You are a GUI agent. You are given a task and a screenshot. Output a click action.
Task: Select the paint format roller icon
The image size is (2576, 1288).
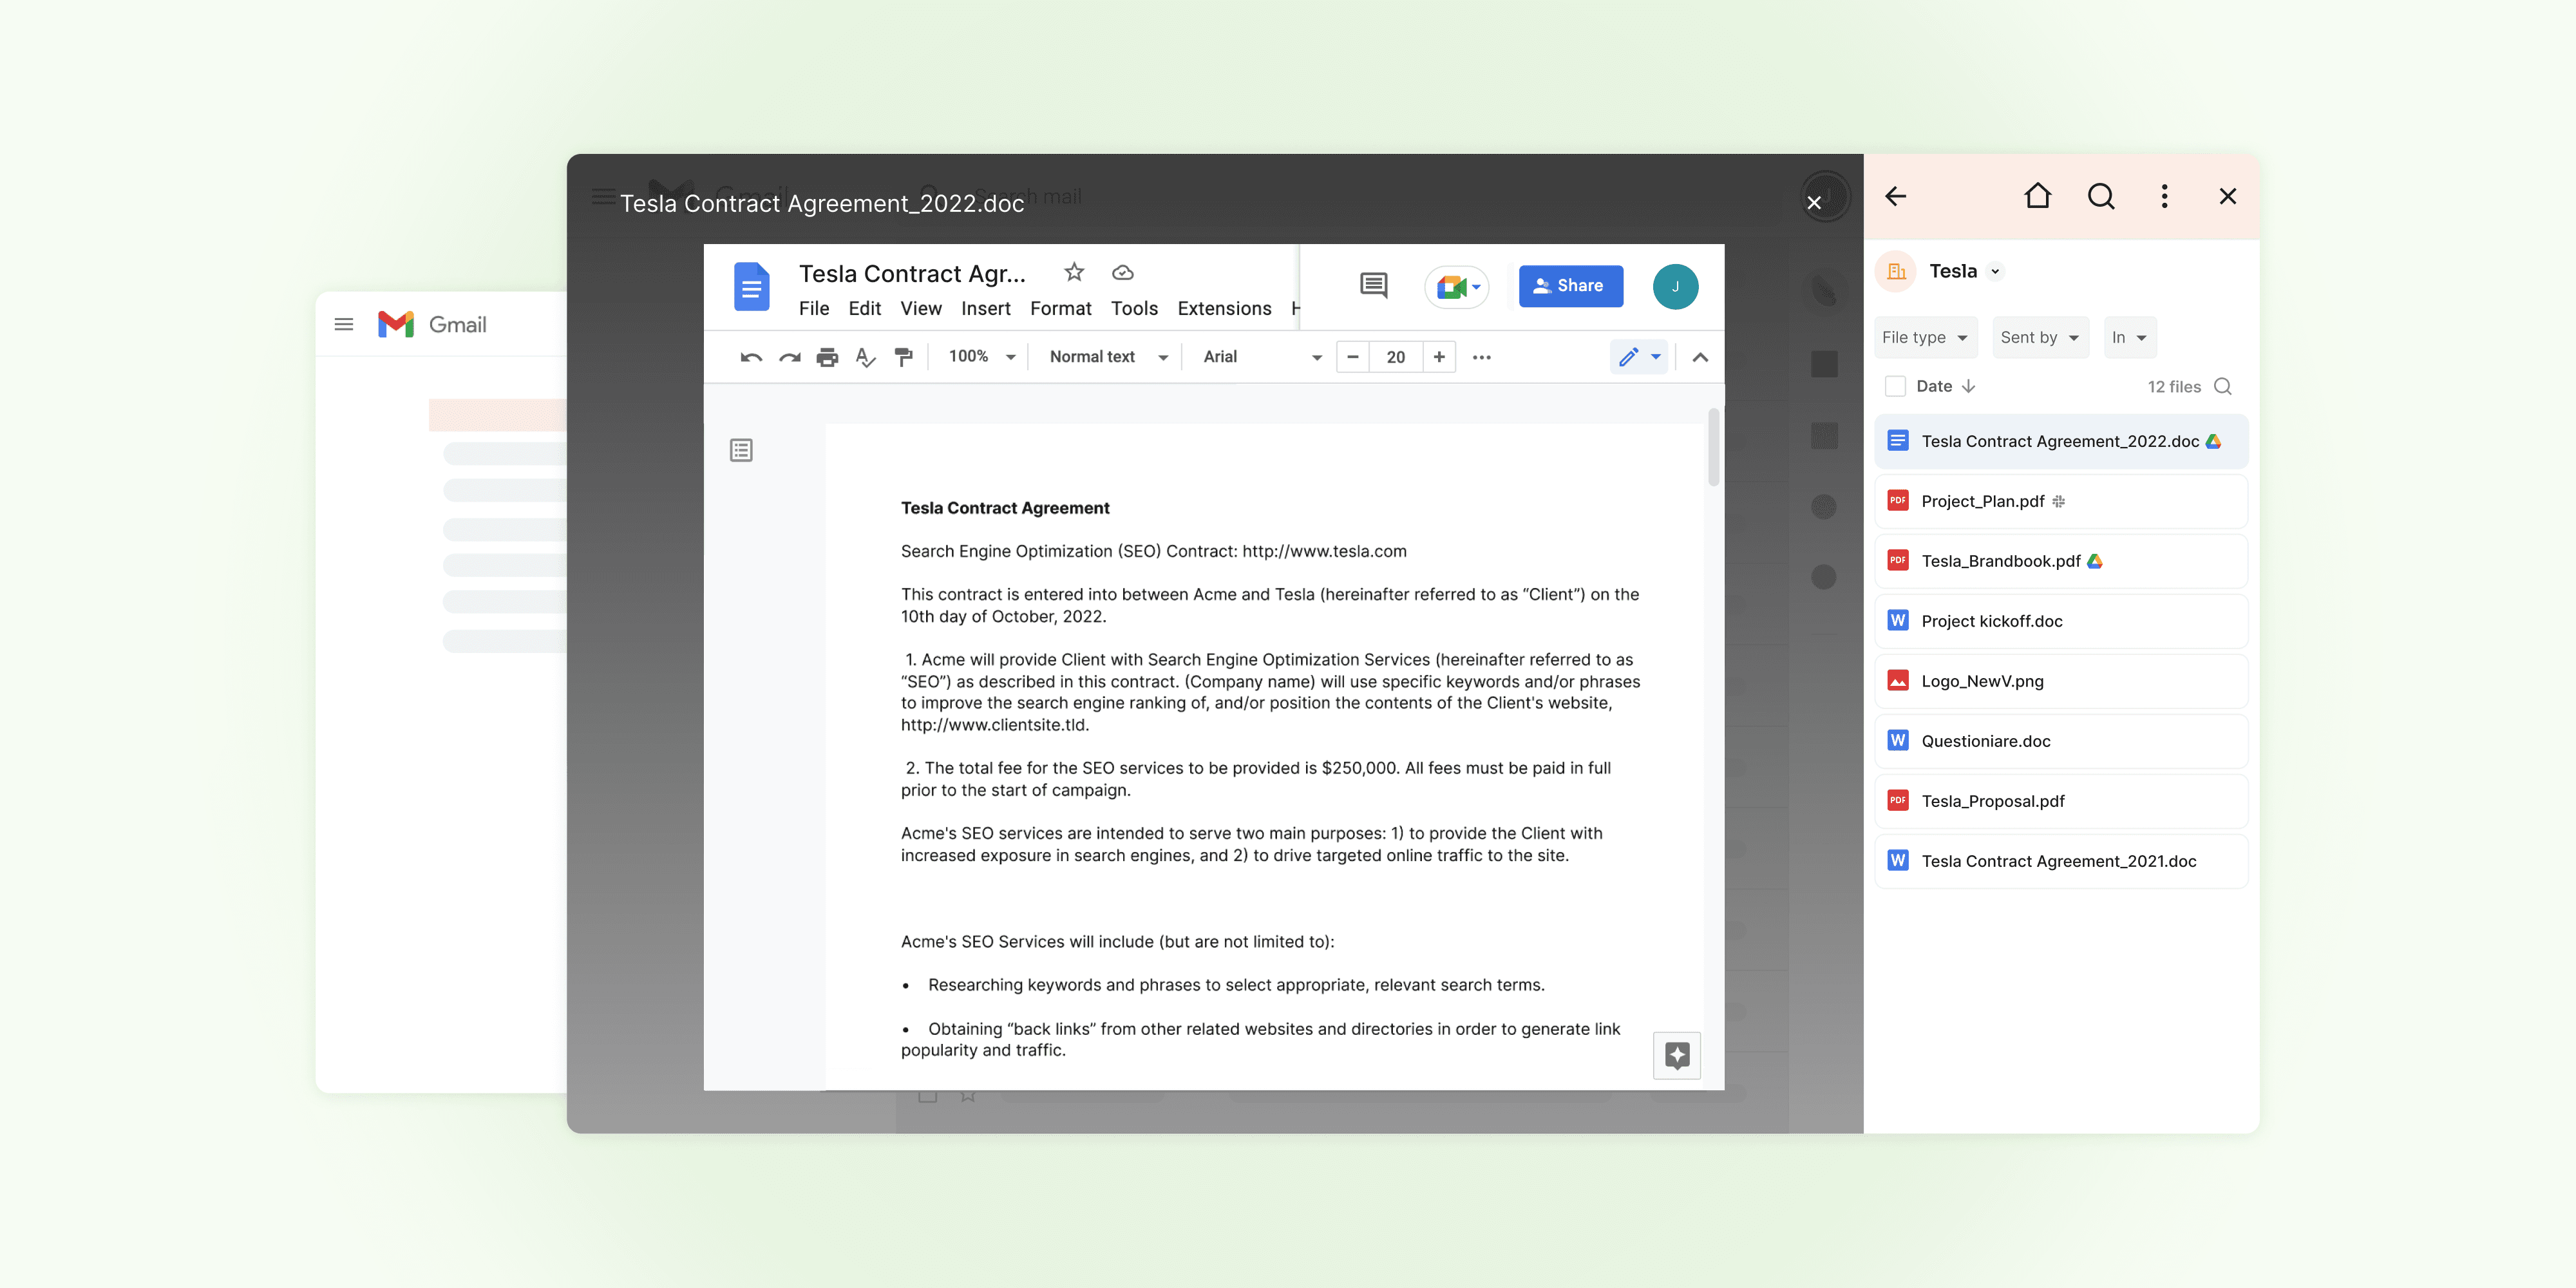pos(903,357)
